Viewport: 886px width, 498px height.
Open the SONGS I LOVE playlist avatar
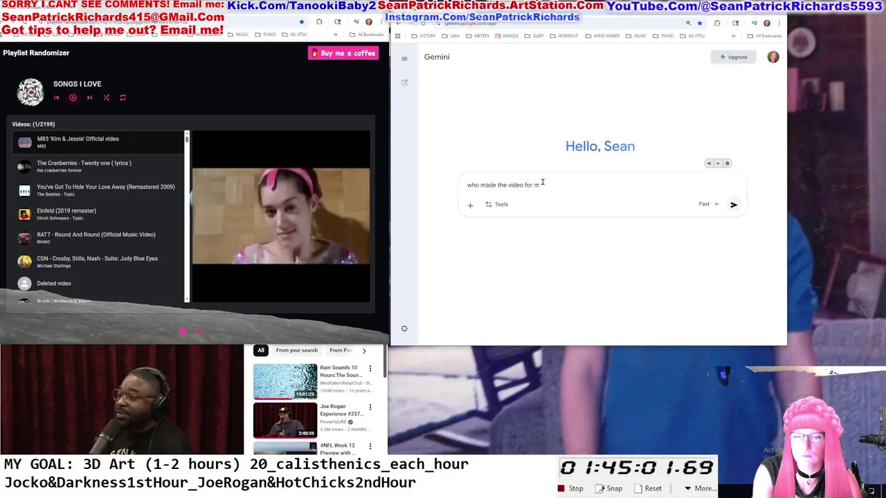(30, 92)
